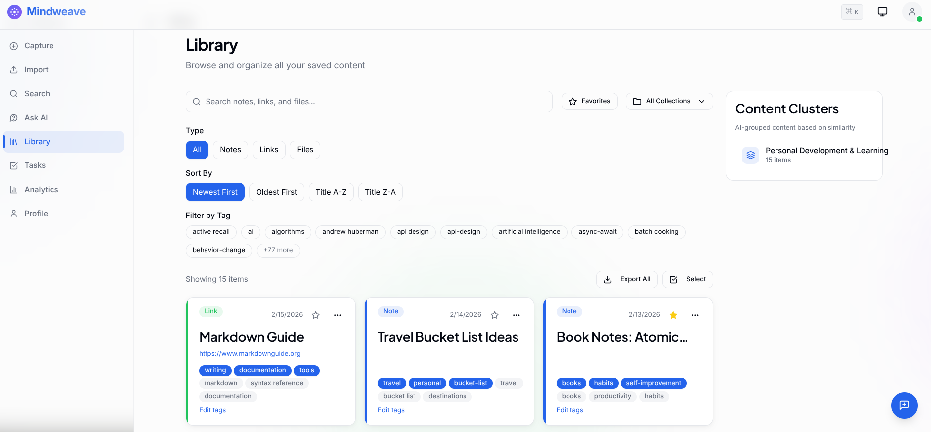Open Profile in the sidebar
Image resolution: width=931 pixels, height=432 pixels.
[x=63, y=214]
